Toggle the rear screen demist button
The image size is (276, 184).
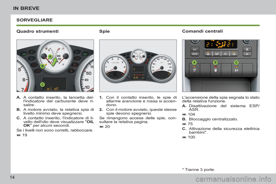234,54
